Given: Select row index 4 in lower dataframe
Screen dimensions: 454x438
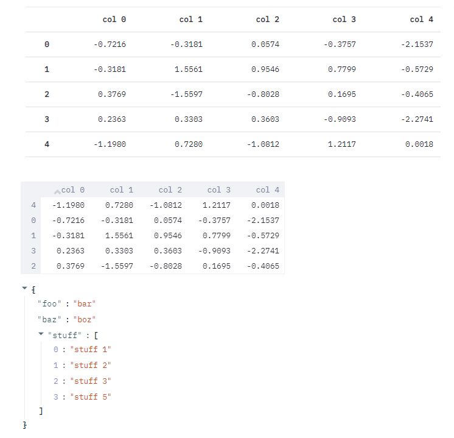Looking at the screenshot, I should 33,205.
